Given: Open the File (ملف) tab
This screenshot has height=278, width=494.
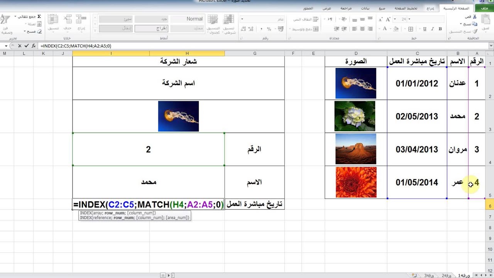Looking at the screenshot, I should point(484,8).
